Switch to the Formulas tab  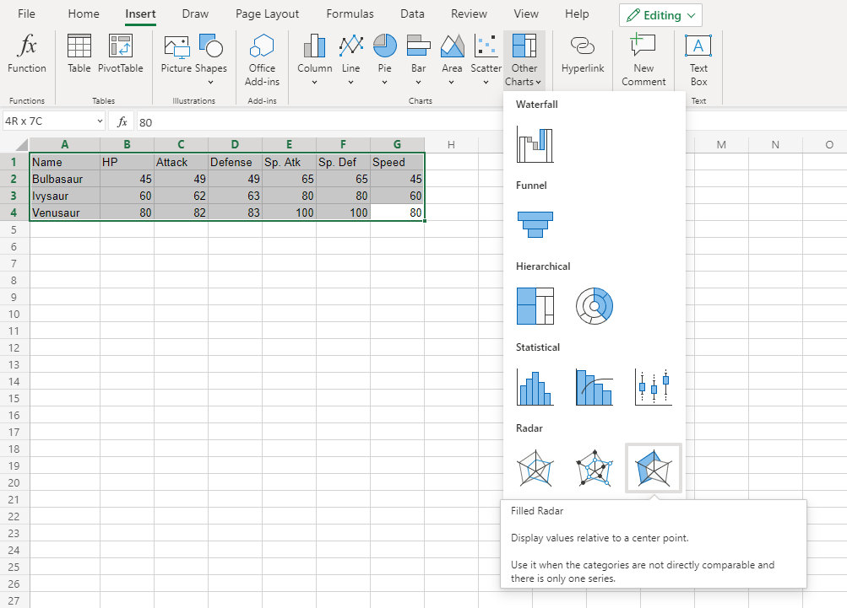pyautogui.click(x=350, y=14)
